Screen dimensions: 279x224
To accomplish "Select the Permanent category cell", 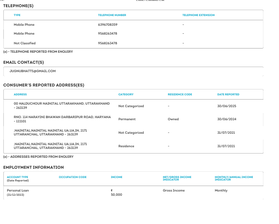I will tap(127, 119).
